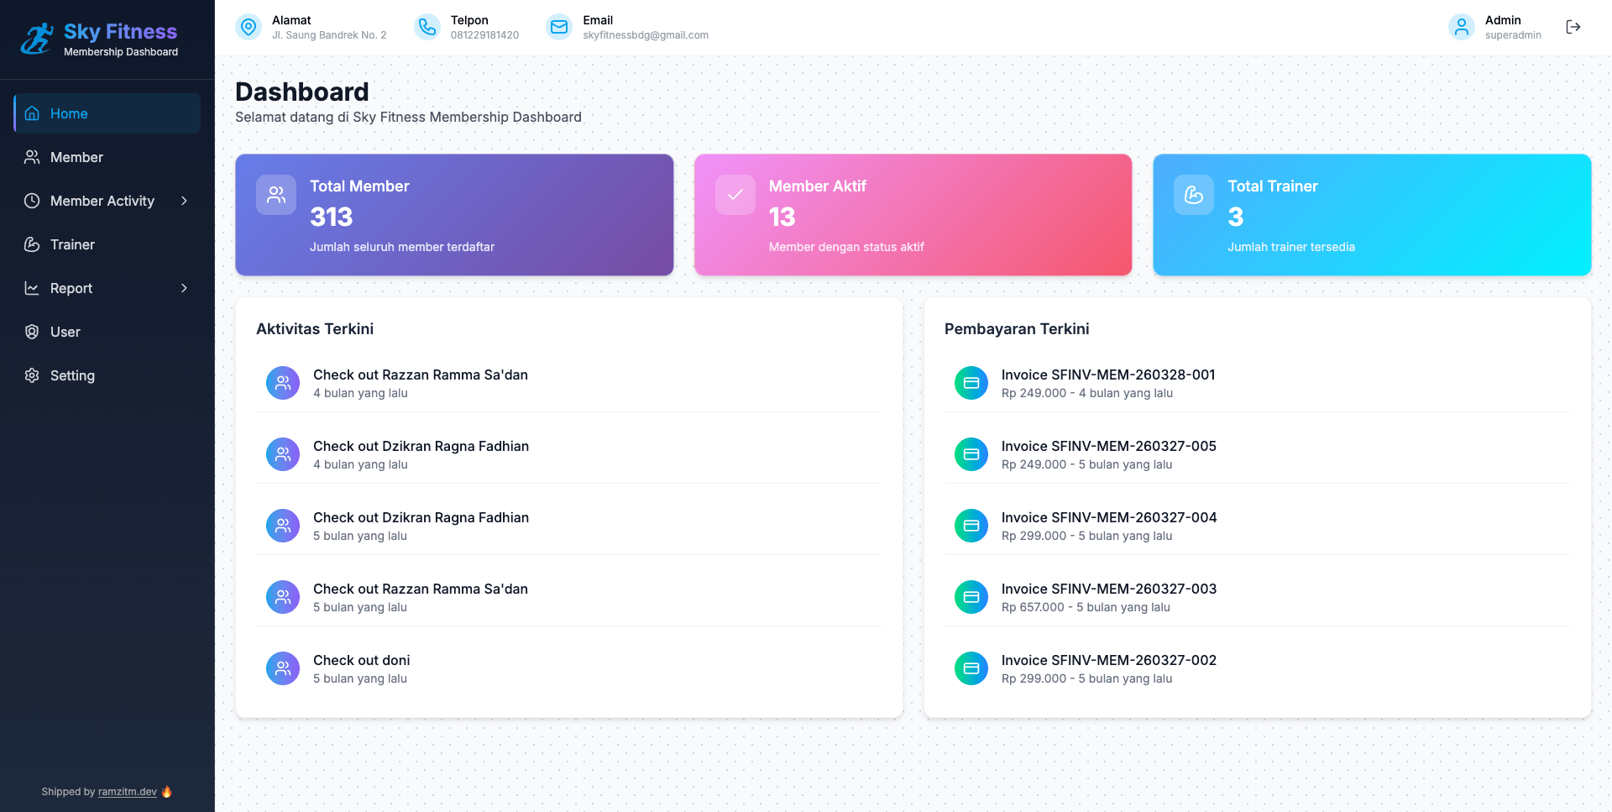Click the Dashboard page heading
The width and height of the screenshot is (1612, 812).
[301, 92]
